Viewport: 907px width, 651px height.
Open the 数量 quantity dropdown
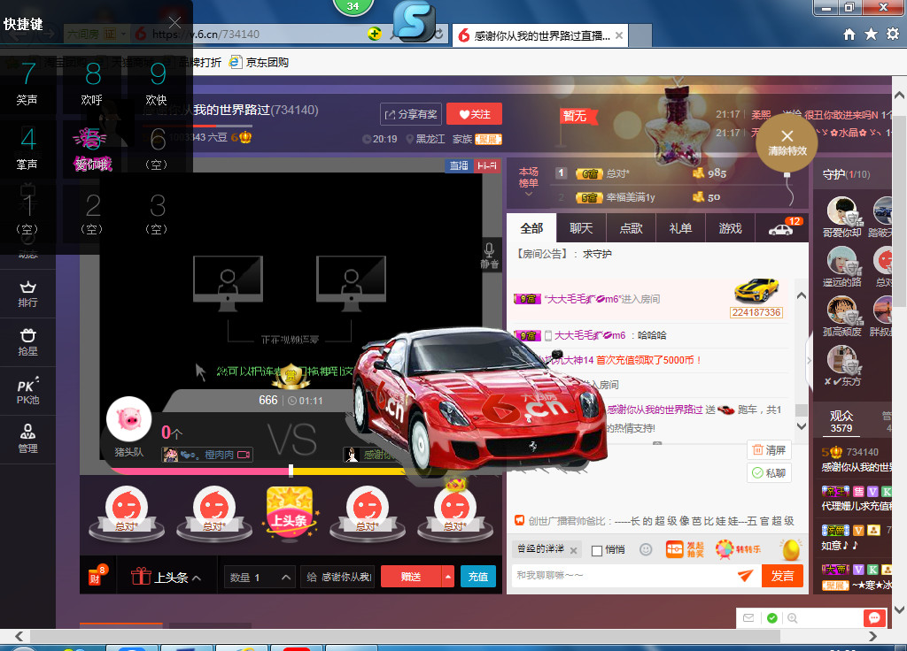[260, 577]
